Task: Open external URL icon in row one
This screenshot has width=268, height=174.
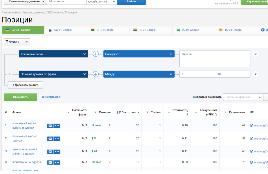Action: [x=252, y=125]
